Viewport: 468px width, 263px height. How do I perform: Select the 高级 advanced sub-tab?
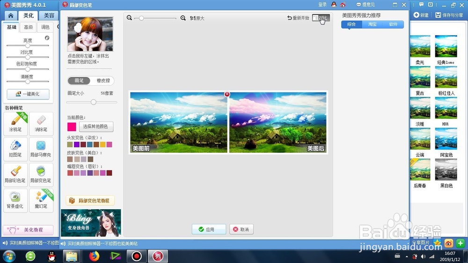[29, 27]
